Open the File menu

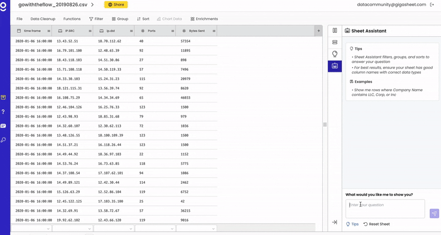pos(20,19)
